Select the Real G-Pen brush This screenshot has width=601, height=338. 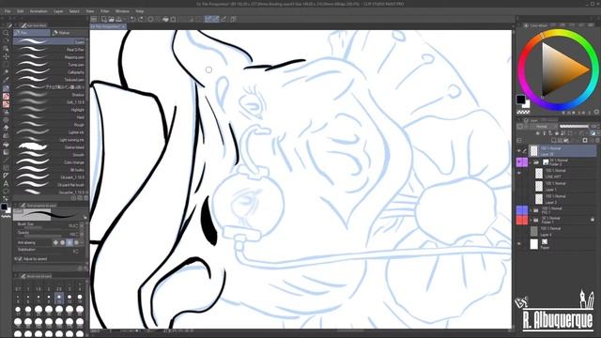pos(51,50)
